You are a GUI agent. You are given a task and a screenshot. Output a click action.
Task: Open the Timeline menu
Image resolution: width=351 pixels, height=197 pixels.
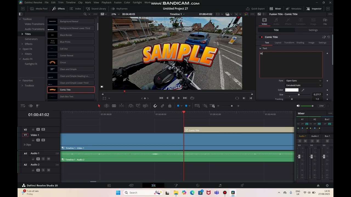pyautogui.click(x=71, y=2)
